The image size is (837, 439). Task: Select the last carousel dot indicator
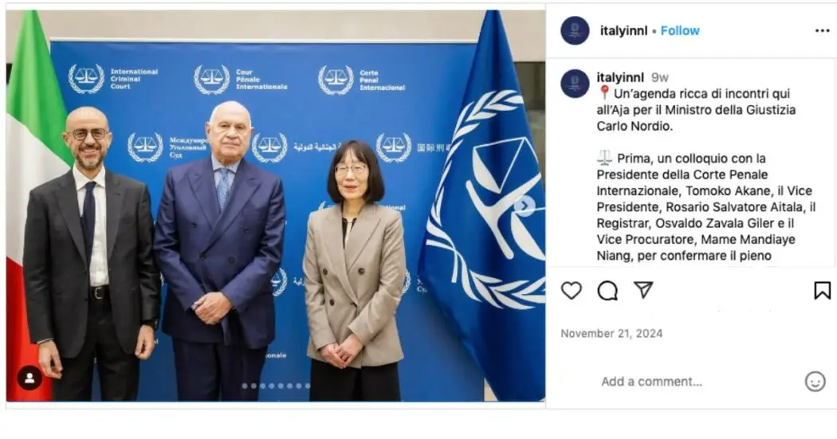coord(308,386)
